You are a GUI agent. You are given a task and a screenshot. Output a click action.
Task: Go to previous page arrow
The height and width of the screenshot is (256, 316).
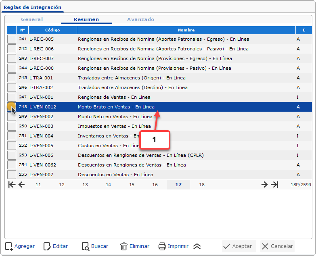(x=21, y=185)
